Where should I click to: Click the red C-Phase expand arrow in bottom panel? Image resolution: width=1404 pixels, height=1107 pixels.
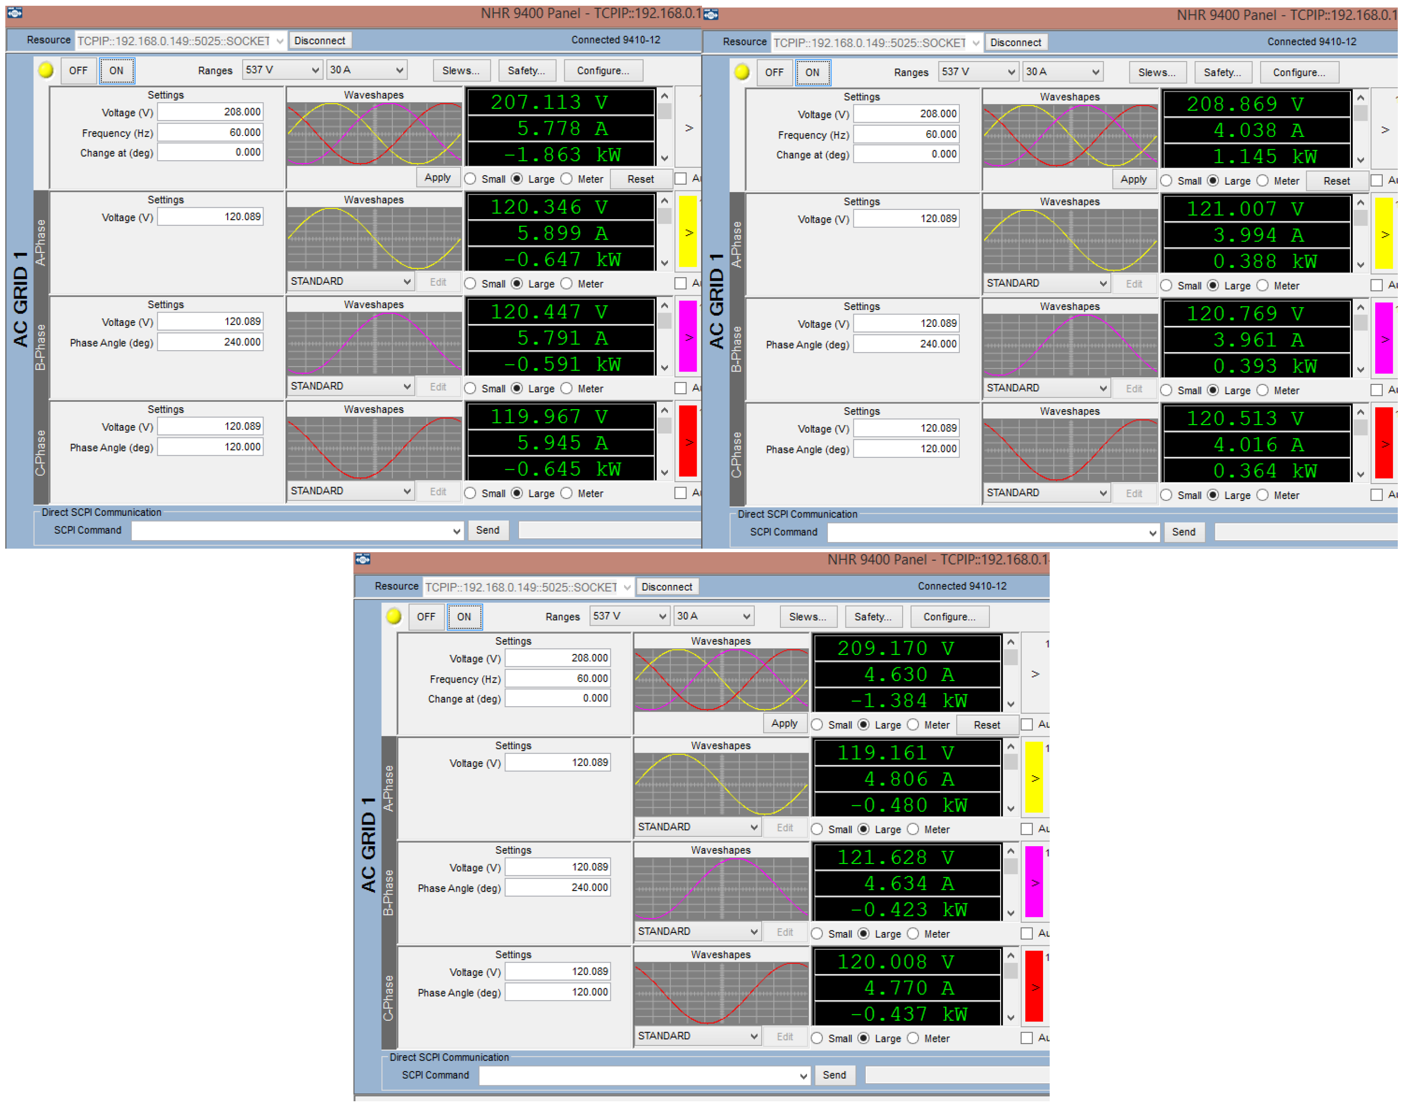tap(1035, 988)
